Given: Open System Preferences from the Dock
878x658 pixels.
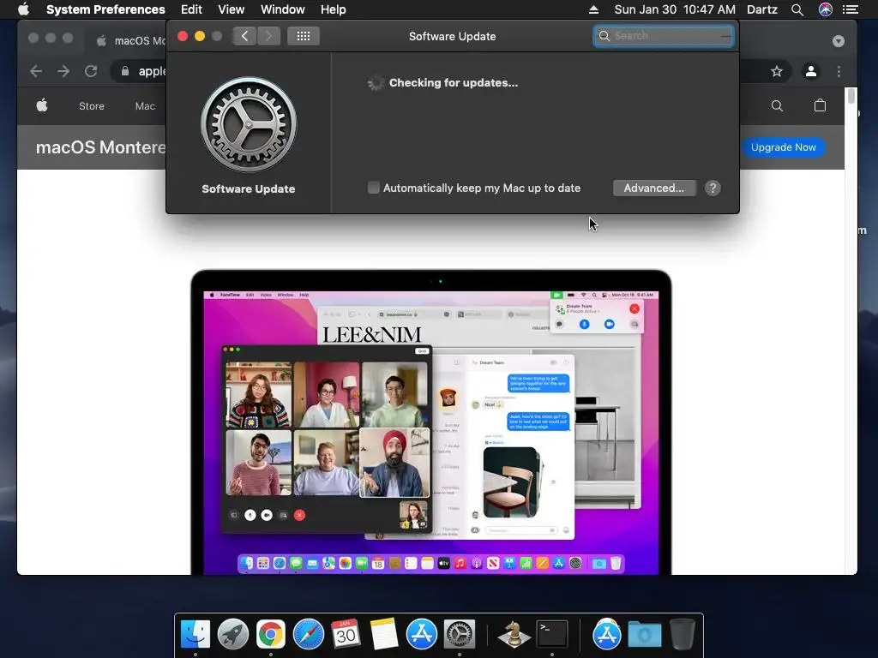Looking at the screenshot, I should (x=460, y=635).
